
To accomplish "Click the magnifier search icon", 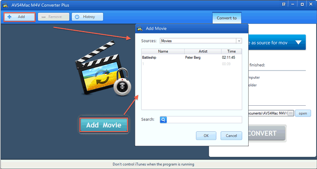I will [x=163, y=120].
